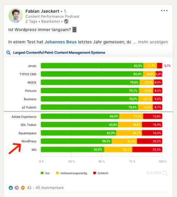Click the 42 reactions count

click(x=29, y=188)
